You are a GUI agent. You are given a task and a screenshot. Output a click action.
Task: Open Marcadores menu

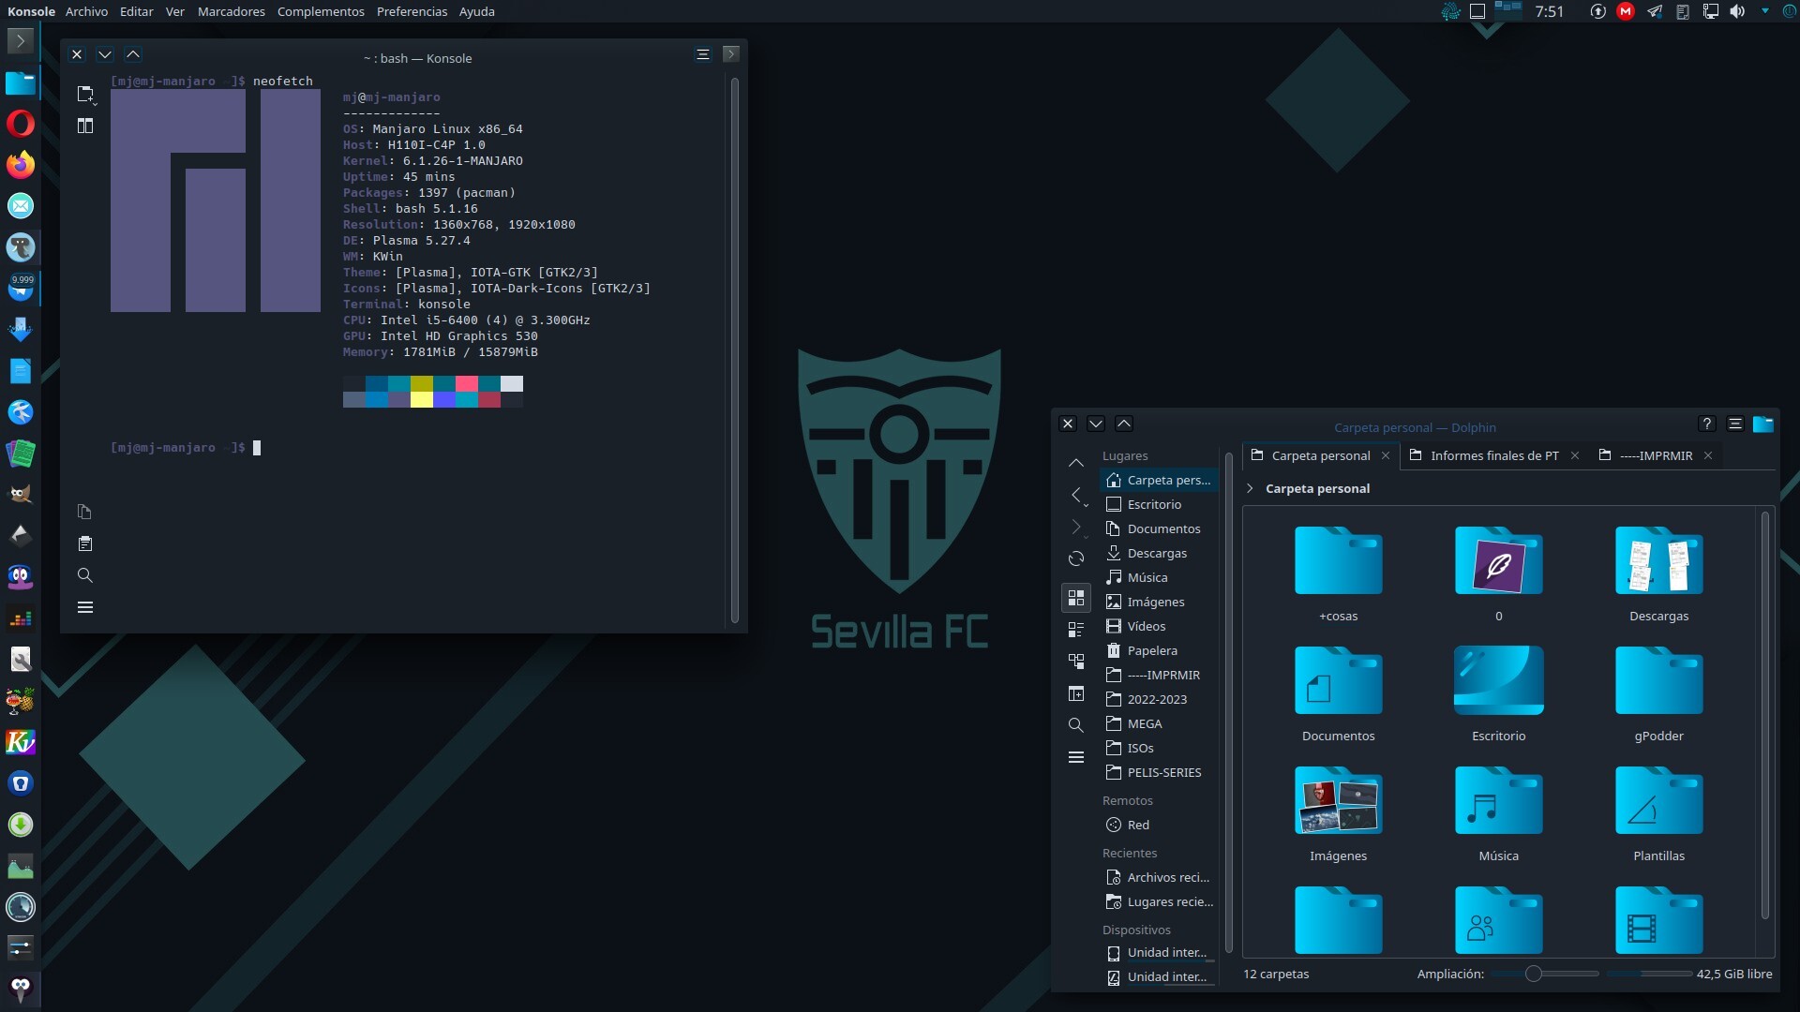pos(231,11)
